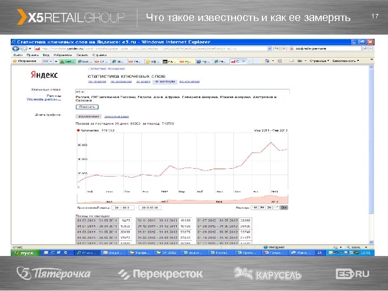Switch to по неделям statistics view
Screen dimensions: 388x291
(x=189, y=81)
